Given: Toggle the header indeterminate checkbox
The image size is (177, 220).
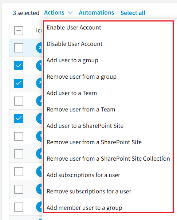Looking at the screenshot, I should [19, 31].
